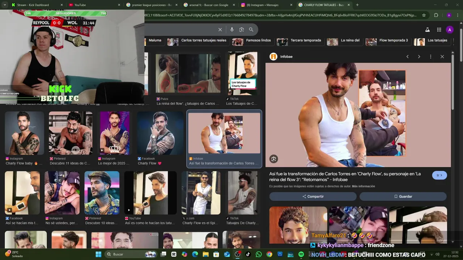Click the taskbar Buscar search box
463x260 pixels.
point(131,254)
